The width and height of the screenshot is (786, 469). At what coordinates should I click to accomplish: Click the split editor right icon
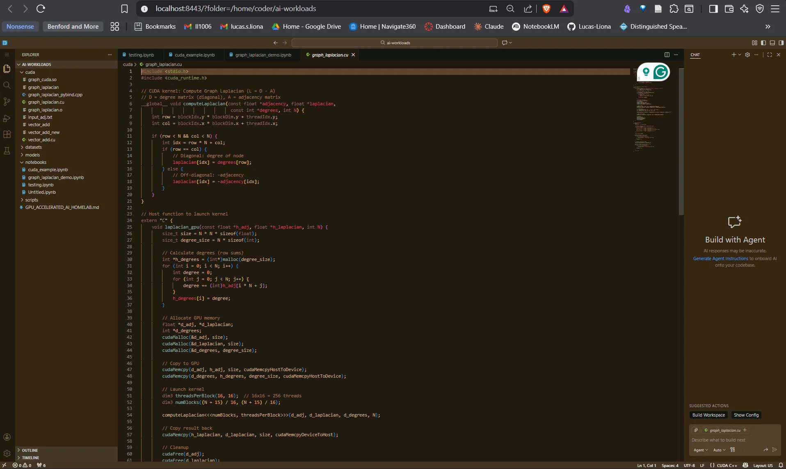667,54
